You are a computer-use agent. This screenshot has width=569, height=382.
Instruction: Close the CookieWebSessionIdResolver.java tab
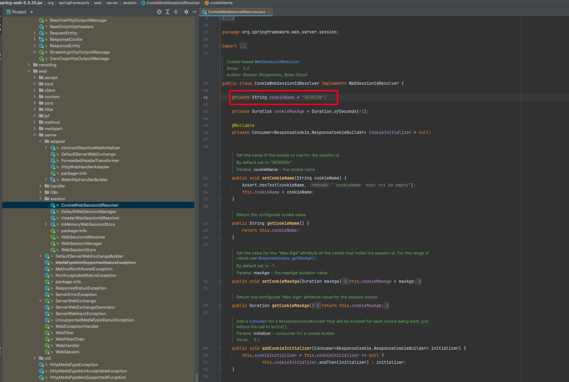point(269,12)
